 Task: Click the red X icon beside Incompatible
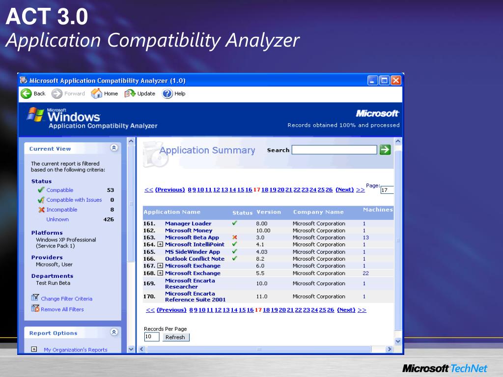pos(41,210)
